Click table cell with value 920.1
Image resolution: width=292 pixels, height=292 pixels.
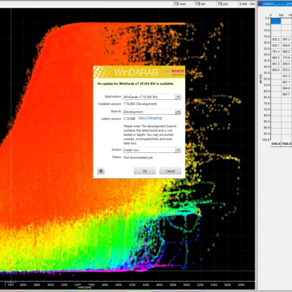pos(276,46)
